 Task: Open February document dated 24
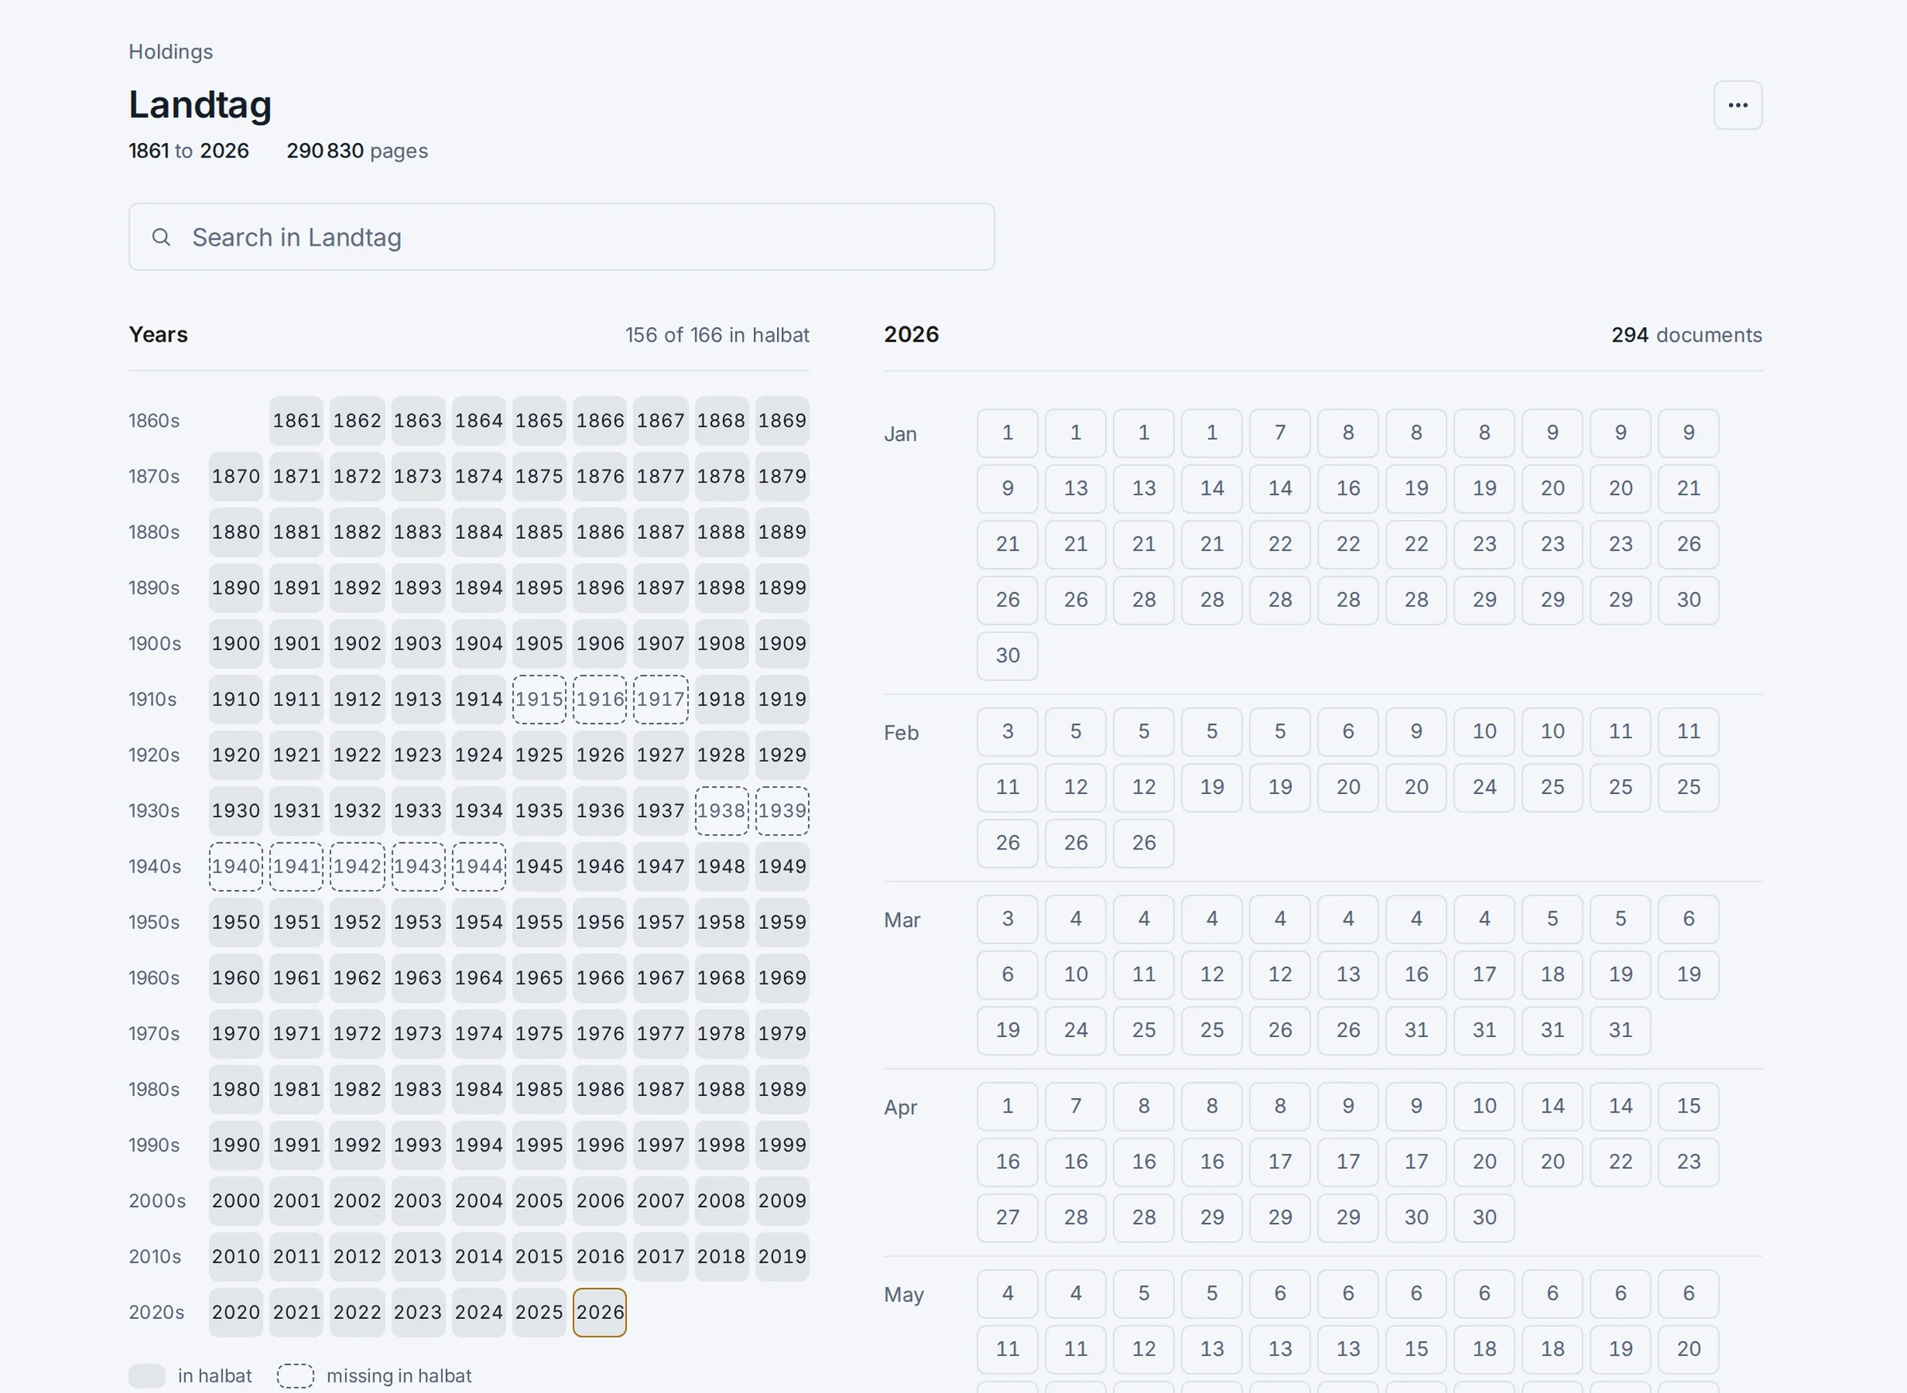(1483, 787)
